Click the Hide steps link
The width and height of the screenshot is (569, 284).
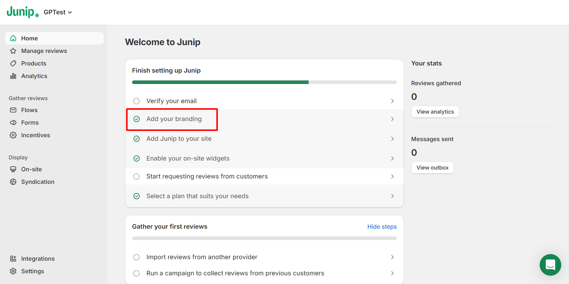click(x=382, y=227)
